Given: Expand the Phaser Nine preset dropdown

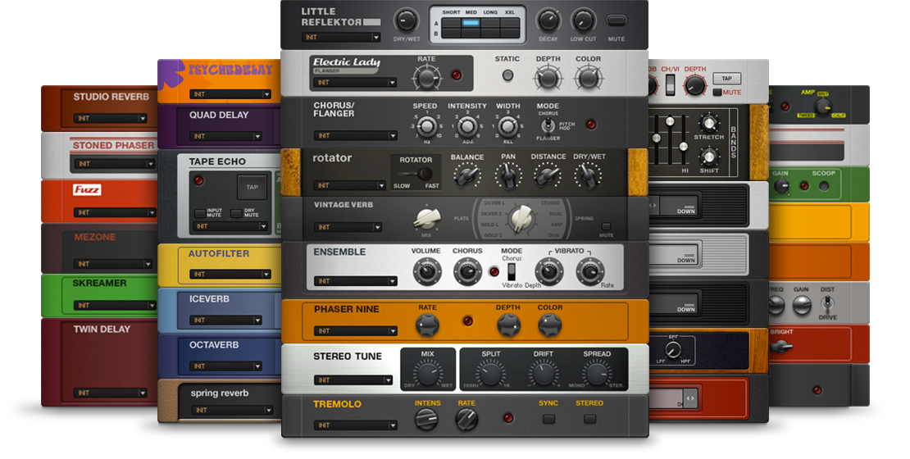Looking at the screenshot, I should [x=353, y=331].
